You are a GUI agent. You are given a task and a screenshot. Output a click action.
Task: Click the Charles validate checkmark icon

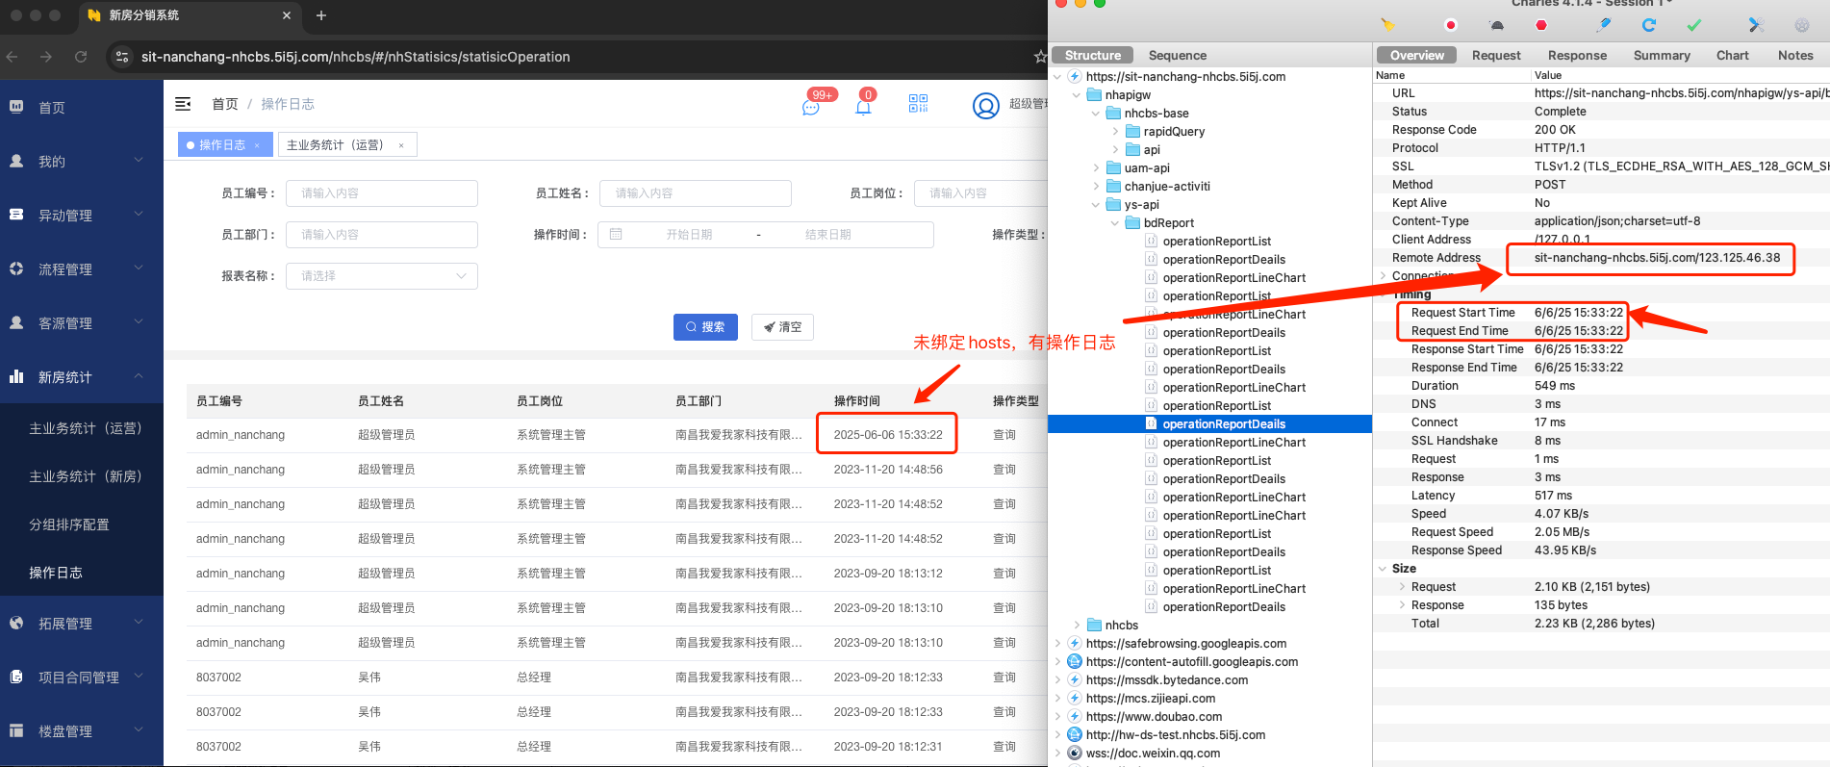click(1694, 25)
